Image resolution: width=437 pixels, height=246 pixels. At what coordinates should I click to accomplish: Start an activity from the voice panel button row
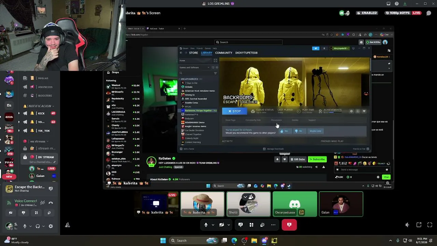click(x=36, y=213)
